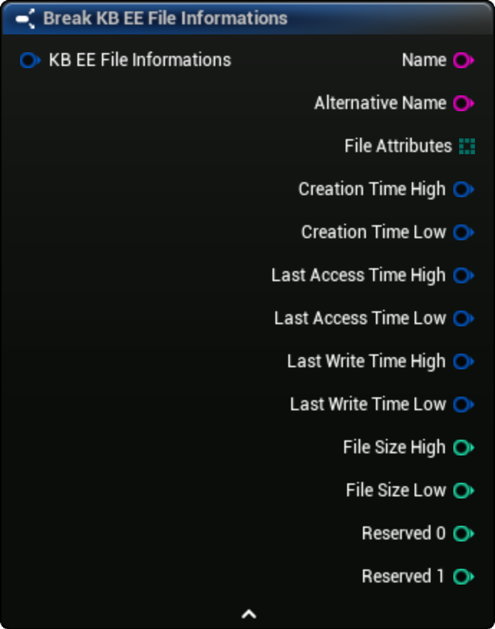
Task: Click the File Attributes array pin
Action: coord(466,146)
